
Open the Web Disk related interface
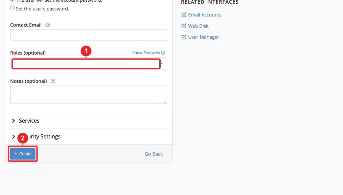(x=198, y=26)
